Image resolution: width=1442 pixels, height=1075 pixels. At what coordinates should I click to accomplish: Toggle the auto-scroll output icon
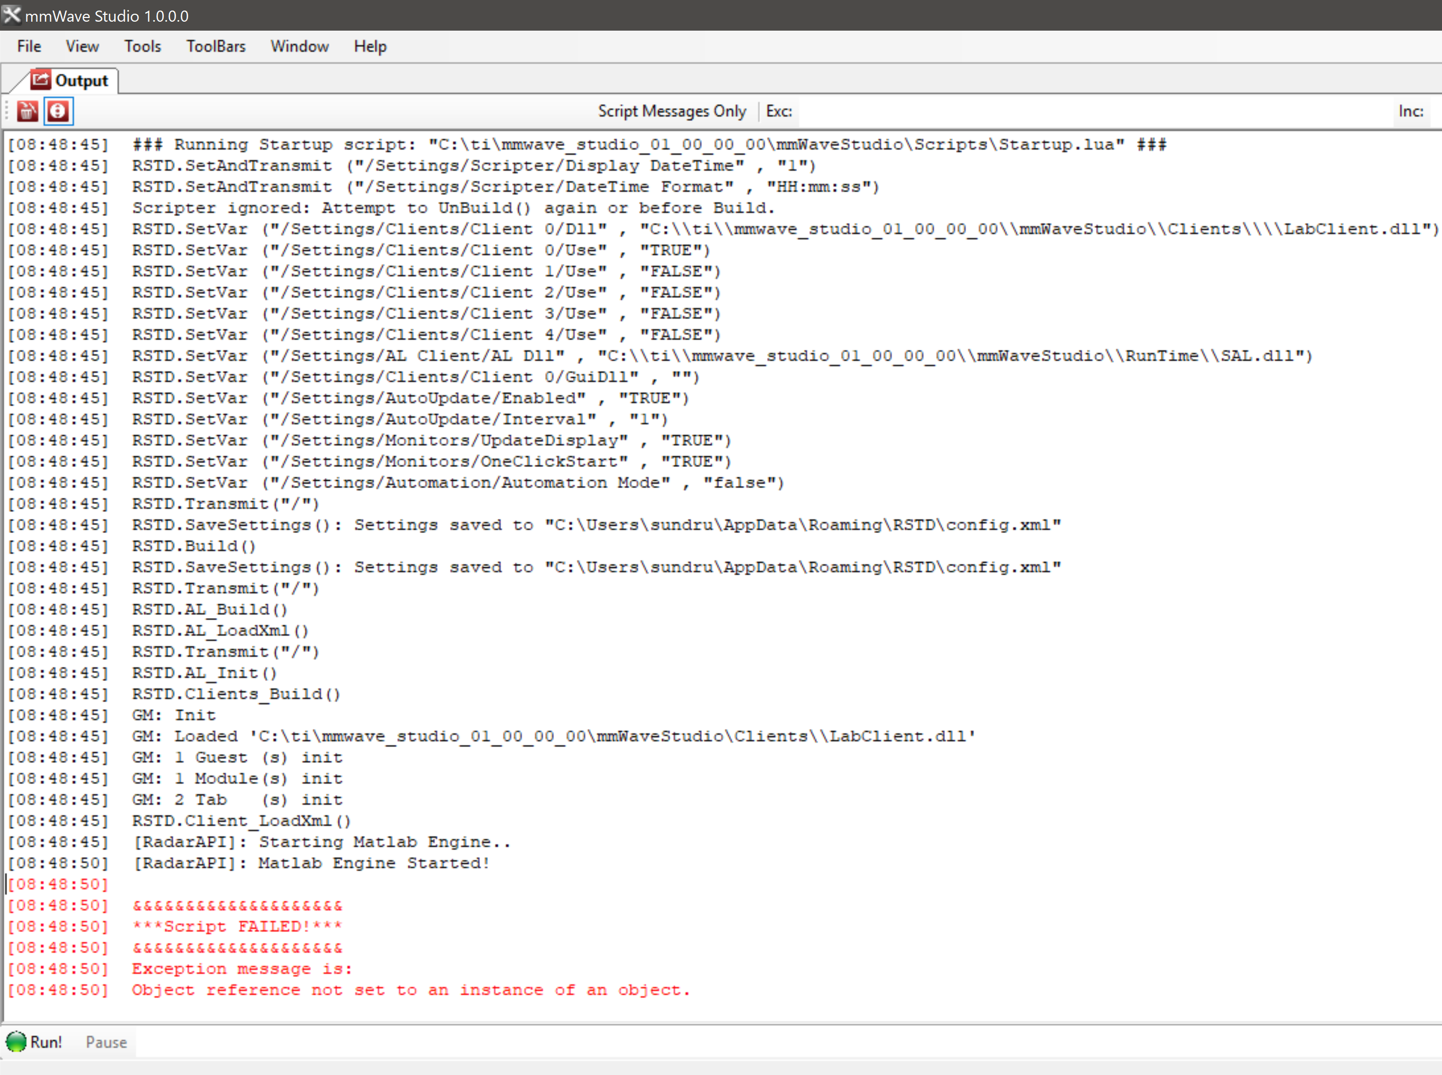pos(58,111)
